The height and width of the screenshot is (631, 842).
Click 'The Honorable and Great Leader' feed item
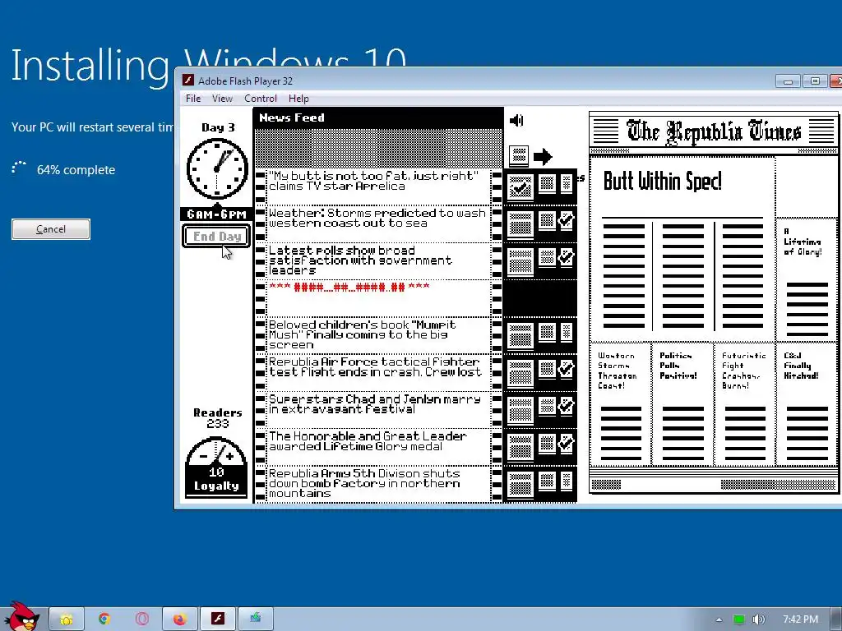[x=378, y=446]
